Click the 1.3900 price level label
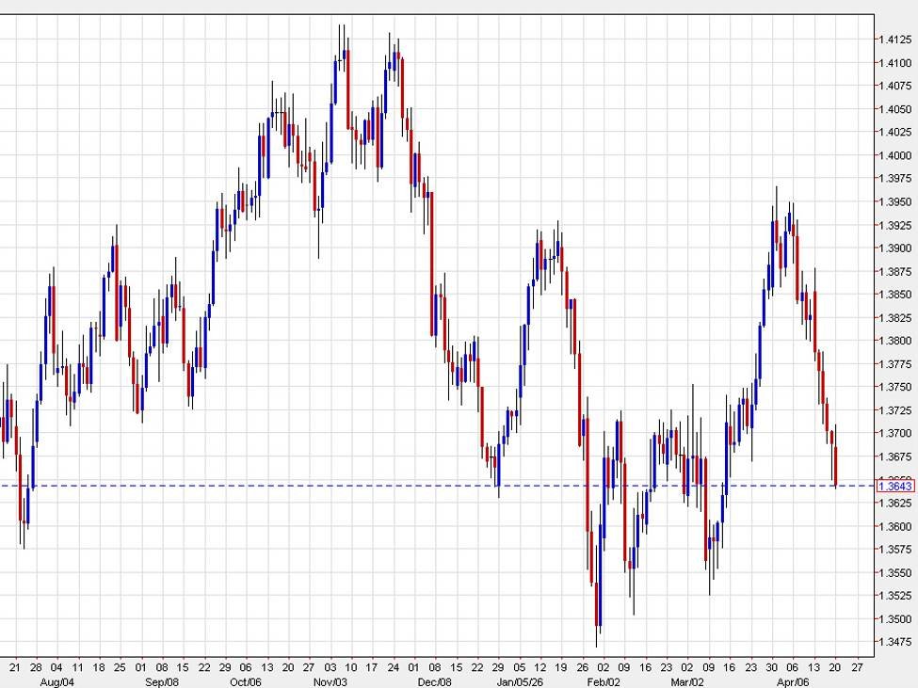918x688 pixels. (x=893, y=248)
